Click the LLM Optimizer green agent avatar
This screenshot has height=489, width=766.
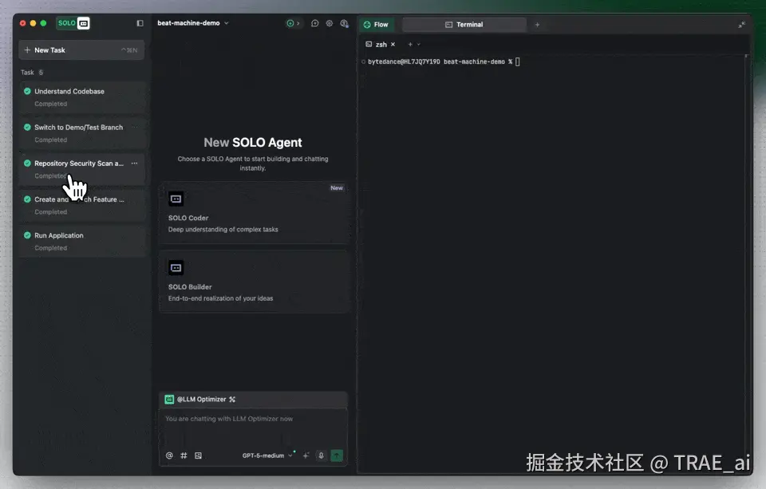click(169, 399)
